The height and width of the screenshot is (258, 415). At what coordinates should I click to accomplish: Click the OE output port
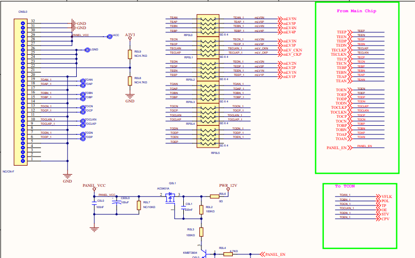coord(381,210)
